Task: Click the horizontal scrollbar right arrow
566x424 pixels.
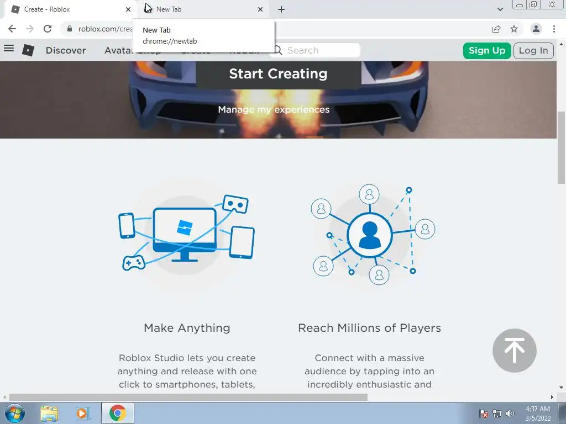Action: click(552, 397)
